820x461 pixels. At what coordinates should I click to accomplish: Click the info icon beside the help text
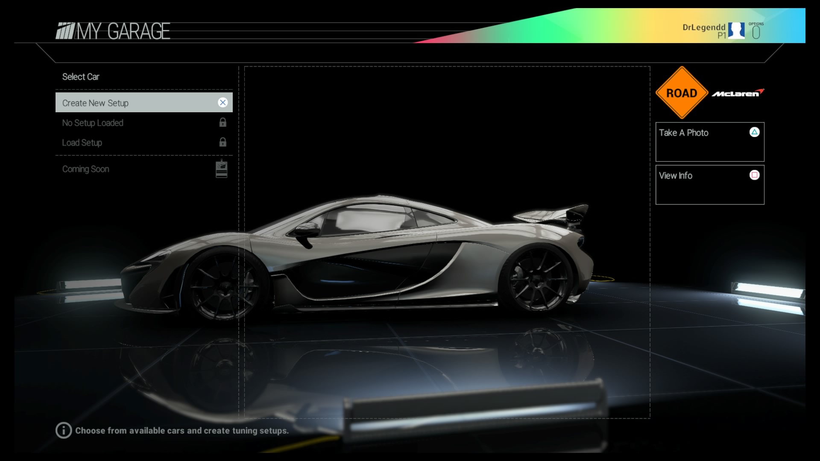point(64,430)
